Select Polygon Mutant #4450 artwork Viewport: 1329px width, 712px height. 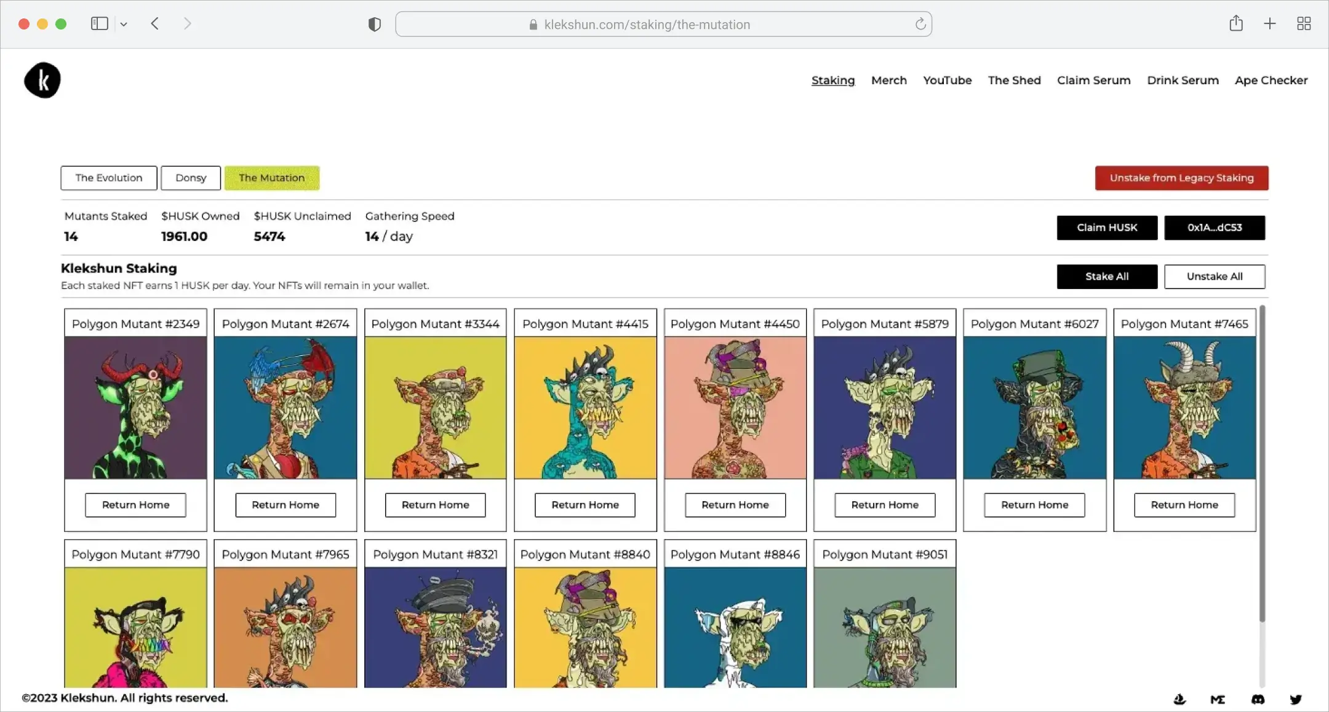tap(735, 408)
